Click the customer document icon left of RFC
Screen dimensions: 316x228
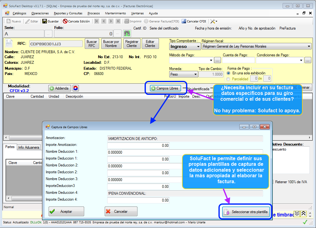click(9, 43)
